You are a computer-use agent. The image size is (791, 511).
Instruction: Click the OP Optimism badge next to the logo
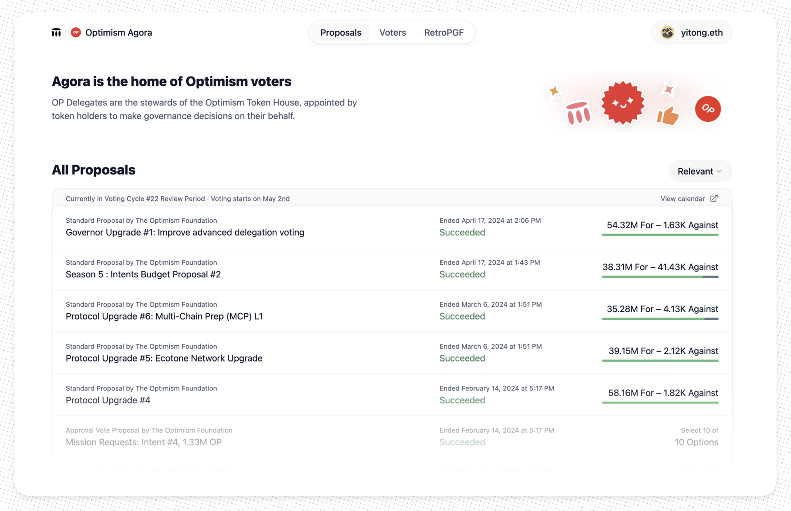pos(75,32)
